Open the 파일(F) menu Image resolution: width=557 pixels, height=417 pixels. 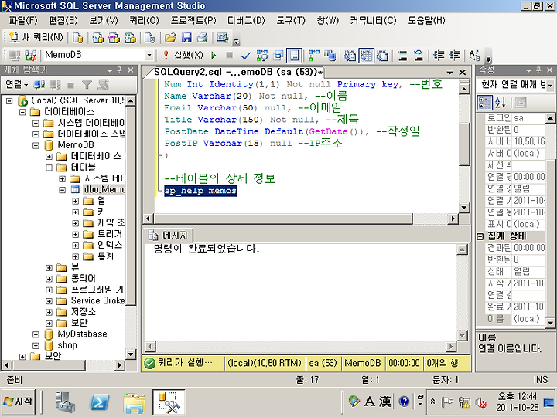tap(23, 21)
